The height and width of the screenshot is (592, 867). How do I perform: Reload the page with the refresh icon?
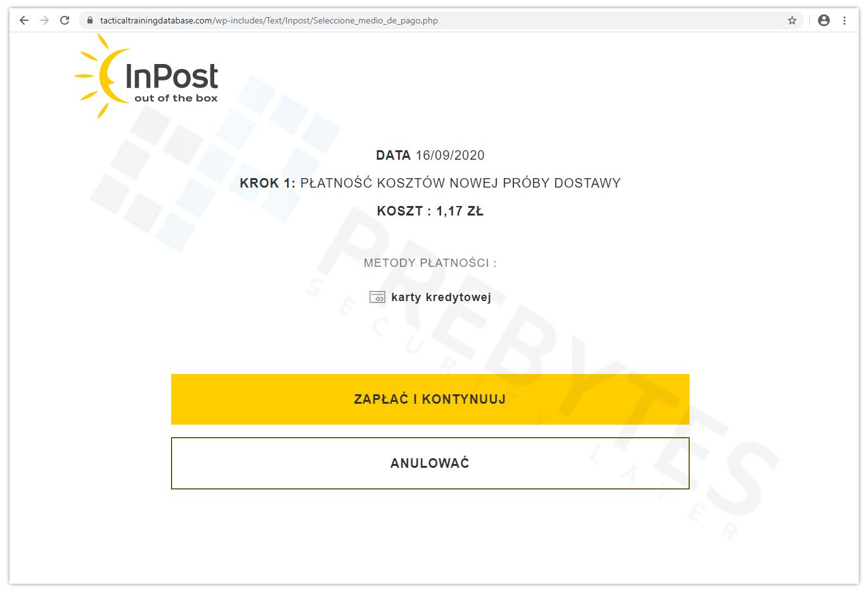point(65,20)
